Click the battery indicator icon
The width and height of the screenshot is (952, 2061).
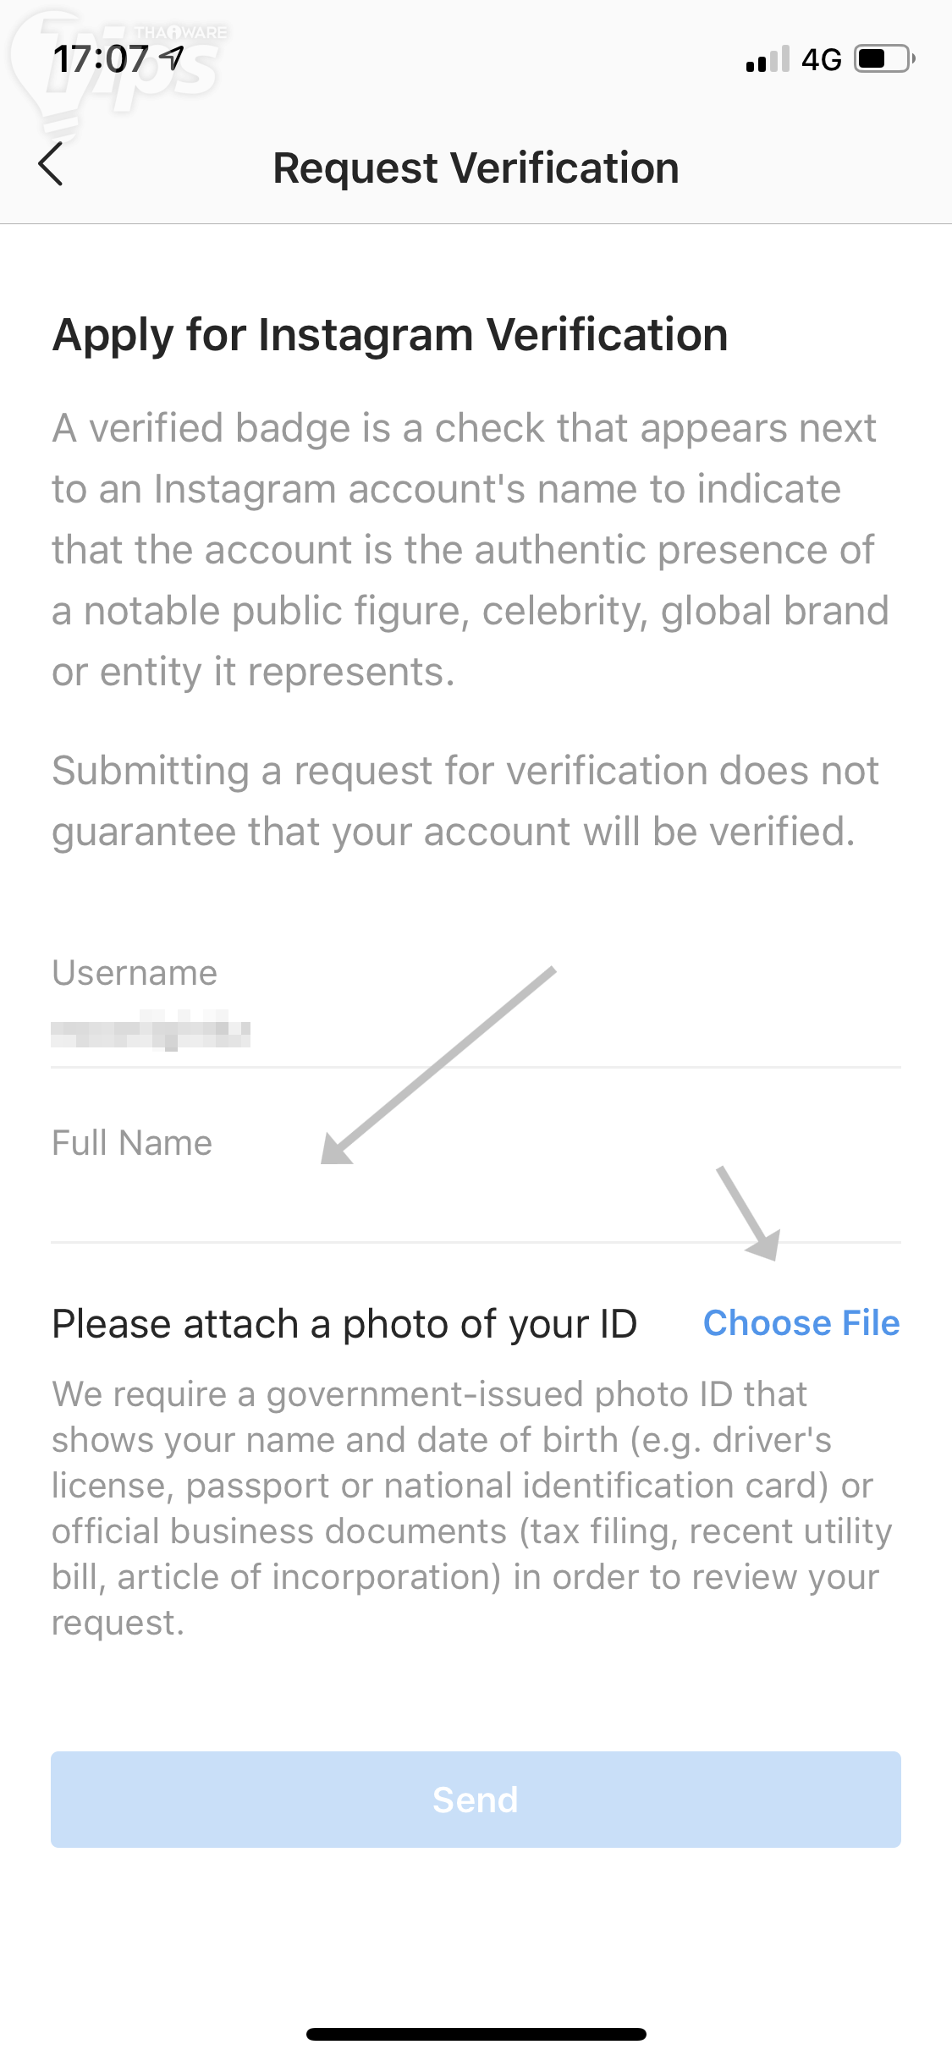(884, 59)
